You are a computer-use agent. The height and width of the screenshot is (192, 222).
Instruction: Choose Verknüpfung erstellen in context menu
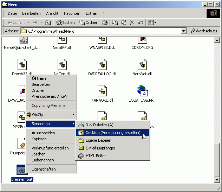(x=51, y=148)
